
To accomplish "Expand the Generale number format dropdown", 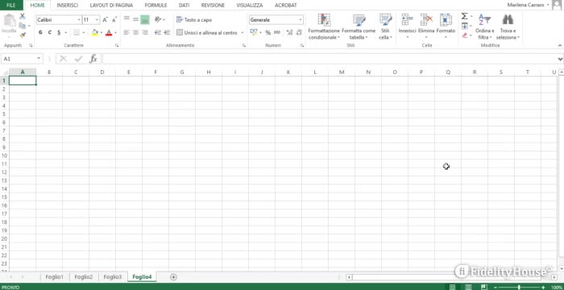I will point(301,20).
